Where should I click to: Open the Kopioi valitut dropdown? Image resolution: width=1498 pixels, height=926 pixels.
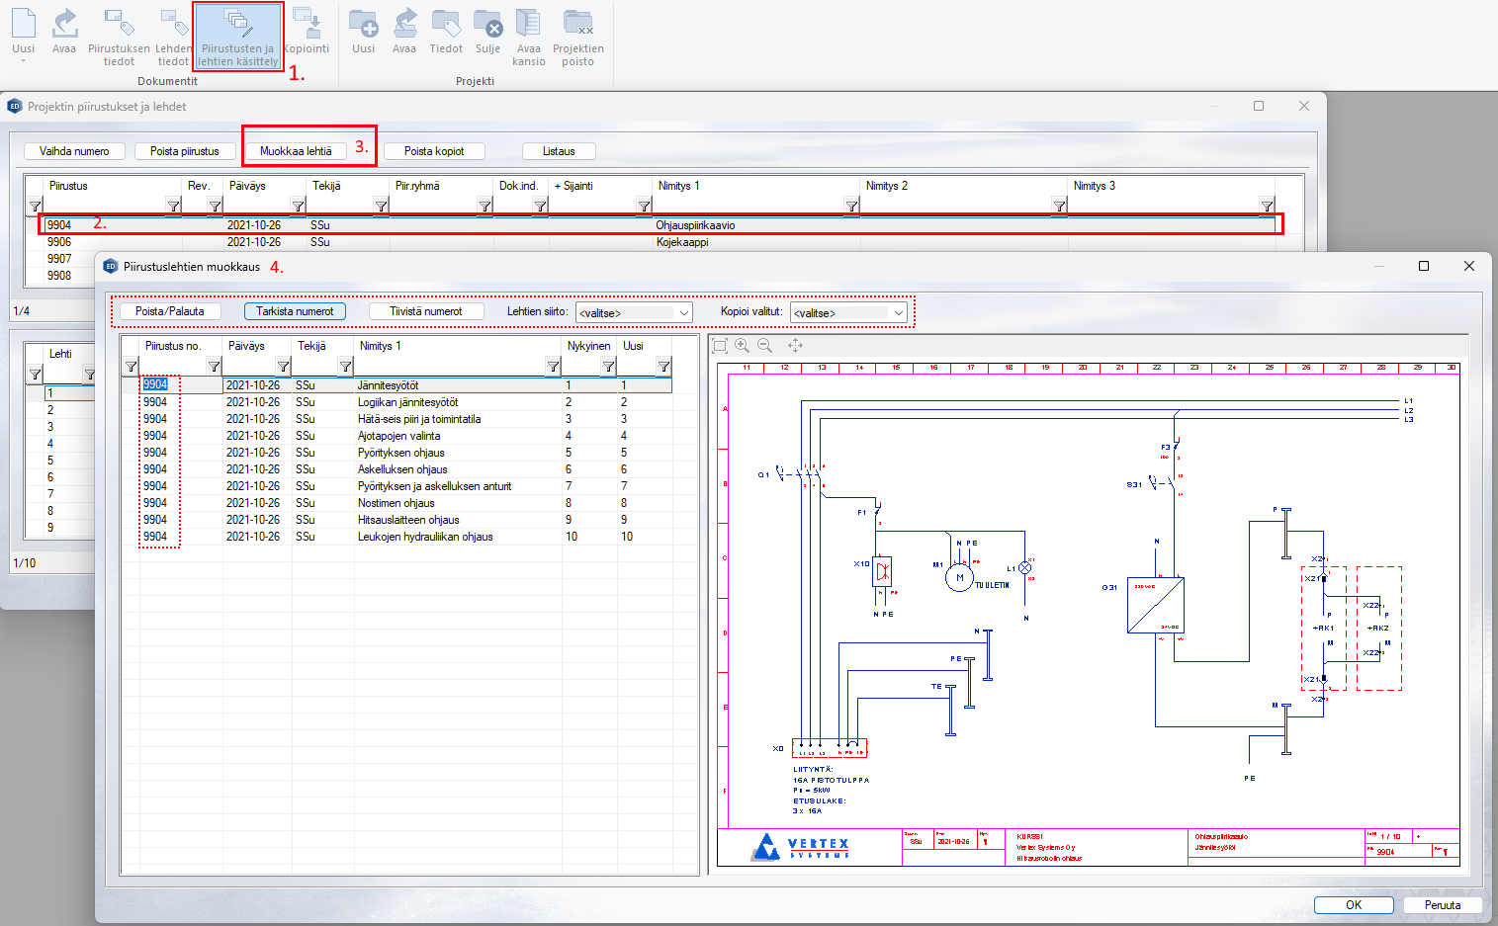(x=898, y=313)
